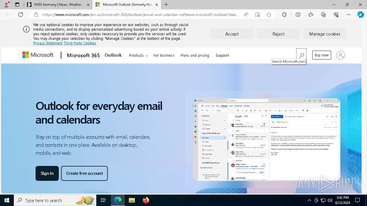Open Plans and pricing page
Viewport: 367px width, 206px height.
[x=195, y=56]
